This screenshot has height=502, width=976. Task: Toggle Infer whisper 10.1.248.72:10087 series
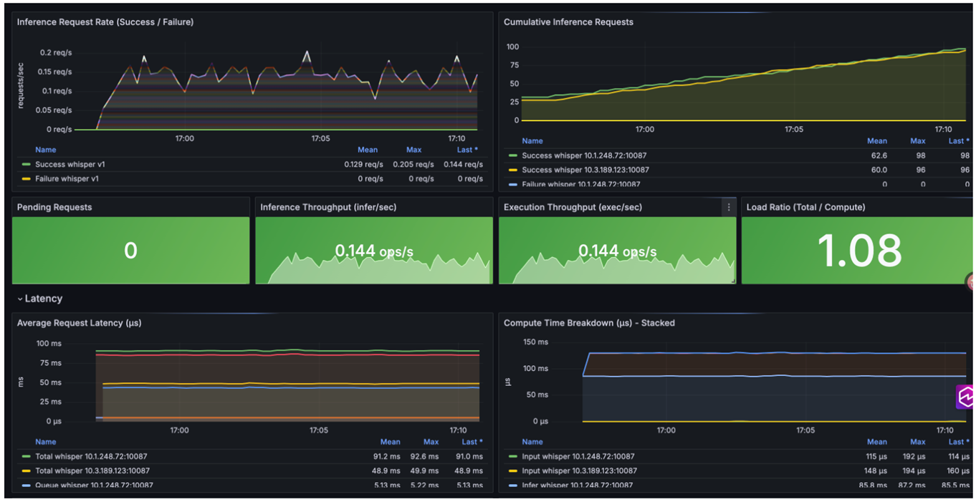[x=577, y=485]
